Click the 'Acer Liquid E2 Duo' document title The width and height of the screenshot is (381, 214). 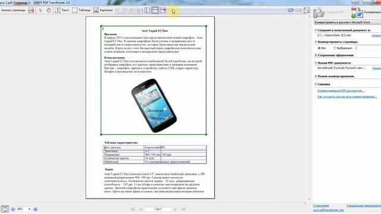click(155, 31)
